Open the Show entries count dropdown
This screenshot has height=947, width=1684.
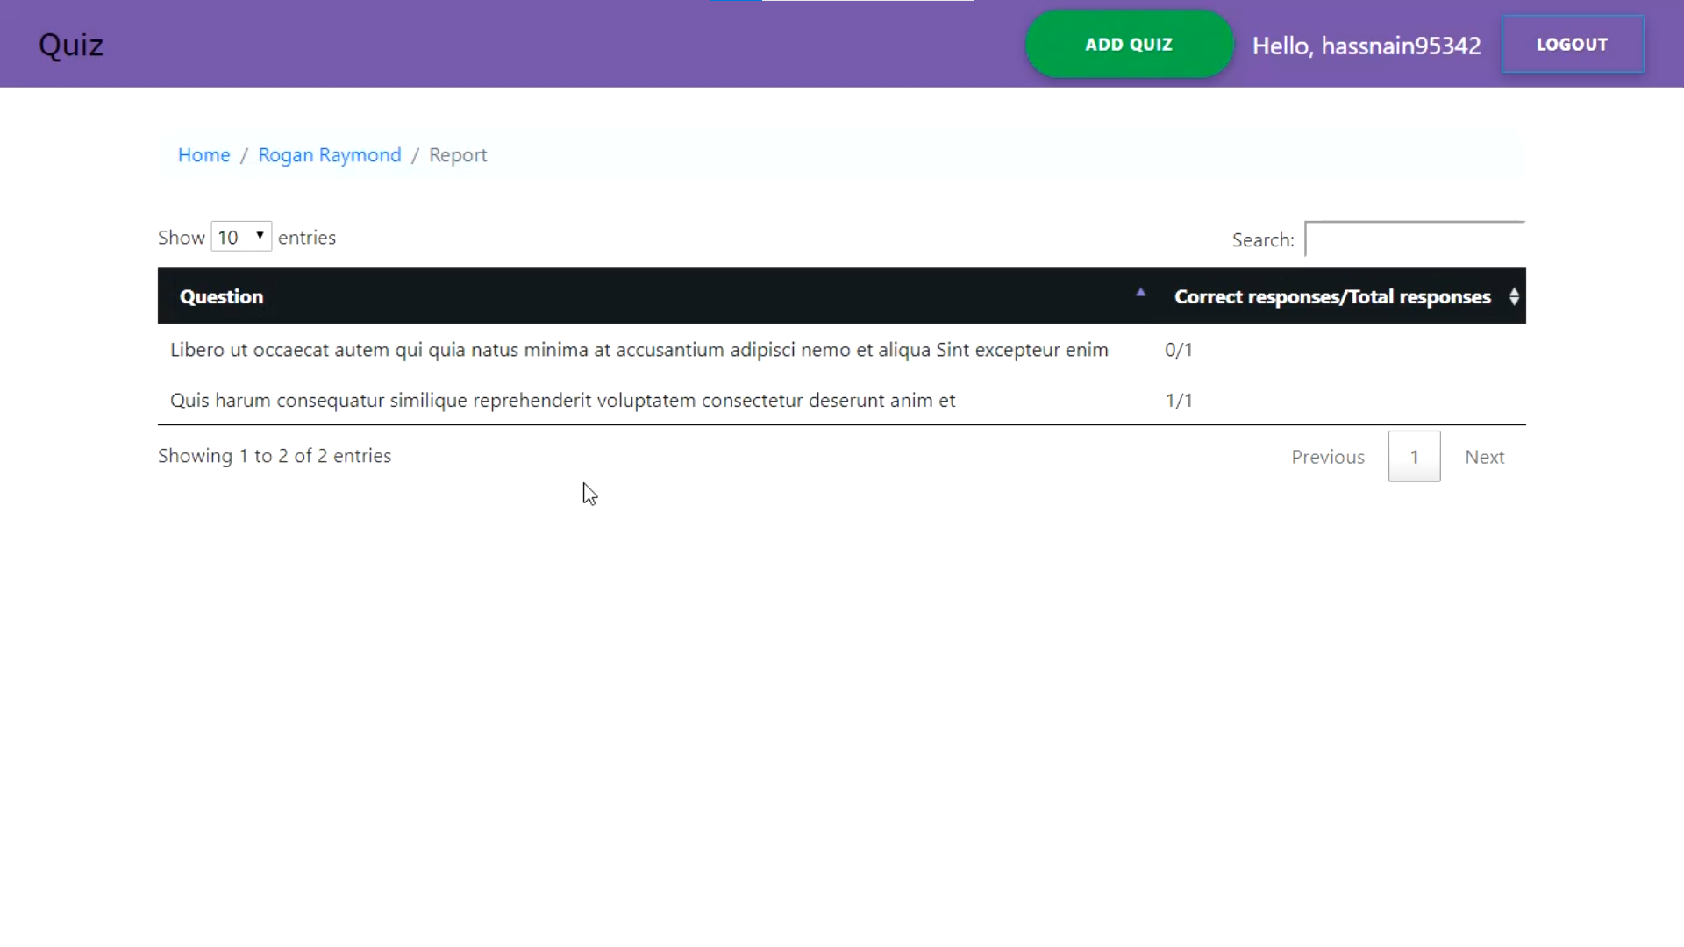(x=241, y=237)
